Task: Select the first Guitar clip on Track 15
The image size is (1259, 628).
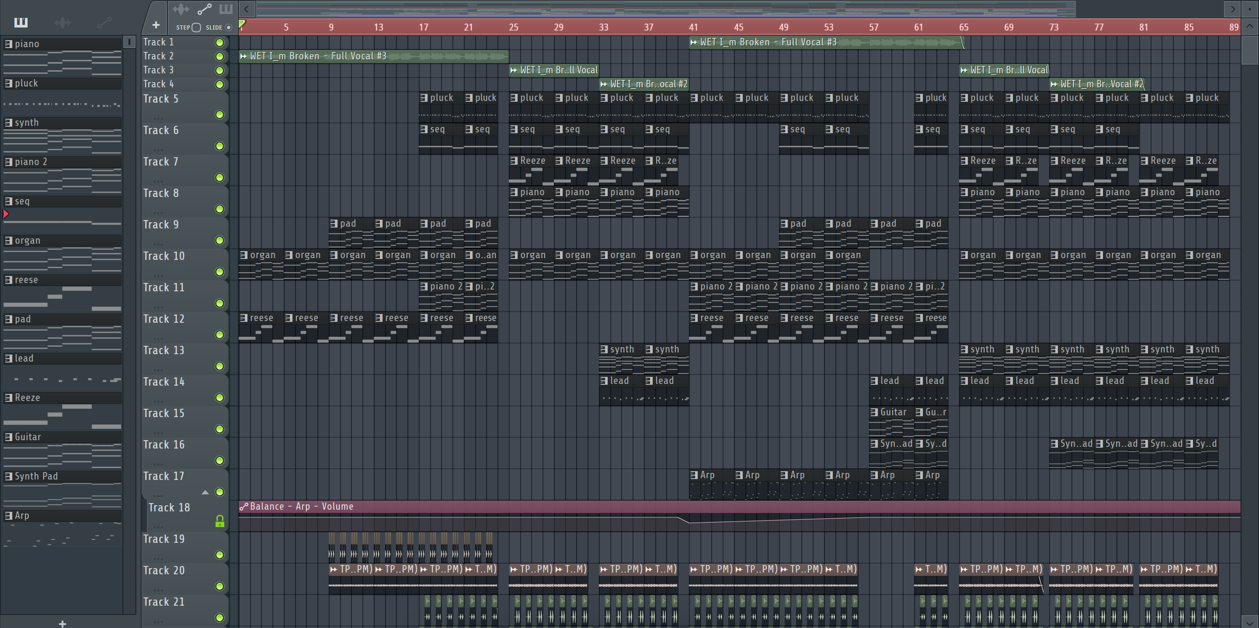Action: pos(891,421)
